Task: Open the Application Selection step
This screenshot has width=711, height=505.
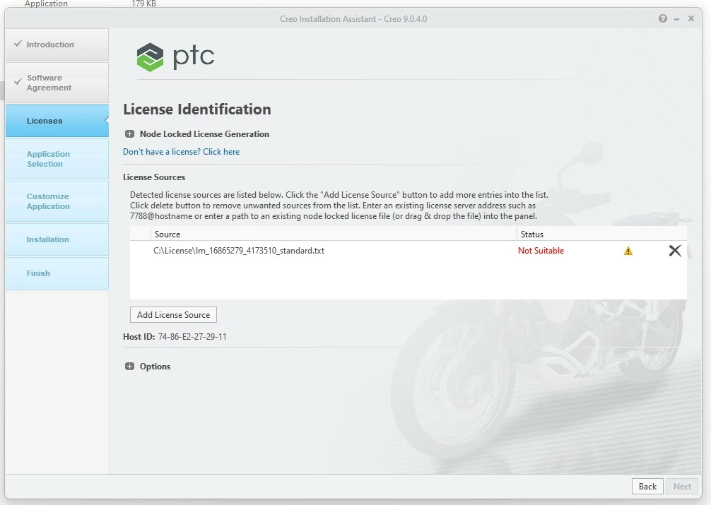Action: 57,159
